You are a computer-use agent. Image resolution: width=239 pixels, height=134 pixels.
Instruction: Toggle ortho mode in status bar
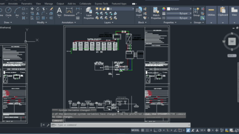coord(155,130)
